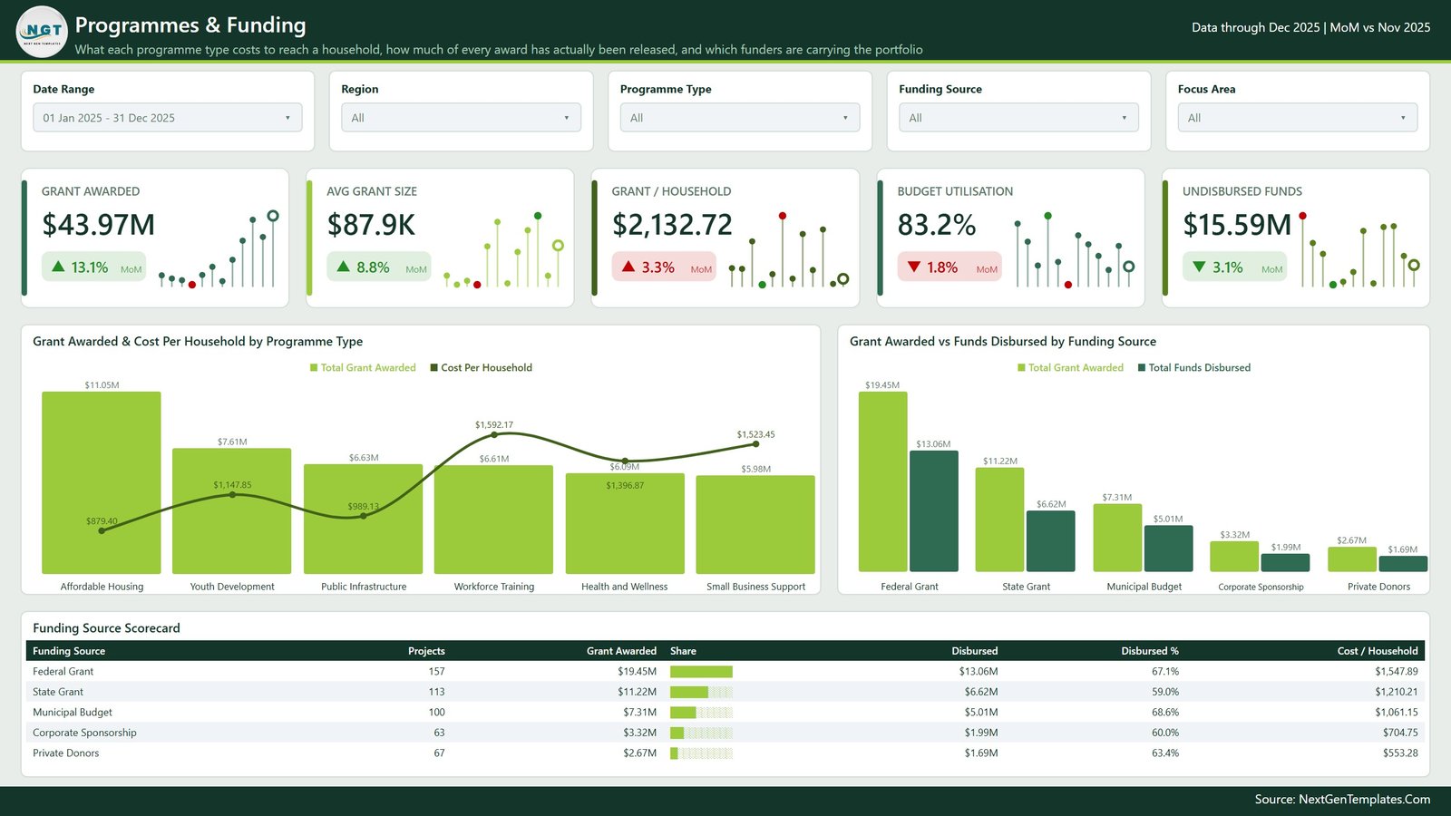Click the Share bar in the State Grant row
Image resolution: width=1451 pixels, height=816 pixels.
point(701,692)
